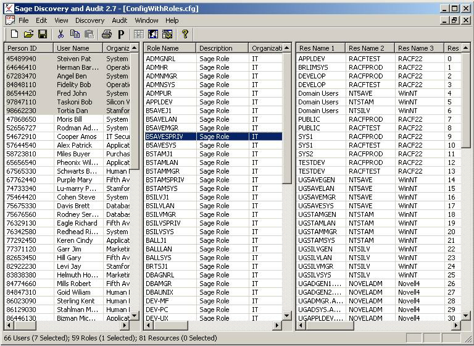This screenshot has height=346, width=474.
Task: Click the Cut scissors icon
Action: [x=60, y=34]
